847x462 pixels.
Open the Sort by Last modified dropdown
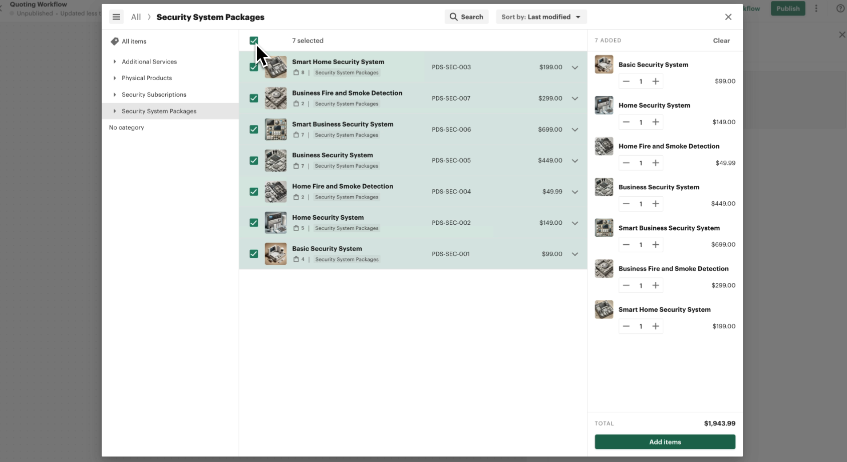541,17
